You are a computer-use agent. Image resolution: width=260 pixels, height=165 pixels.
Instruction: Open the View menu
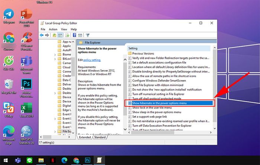click(x=64, y=29)
